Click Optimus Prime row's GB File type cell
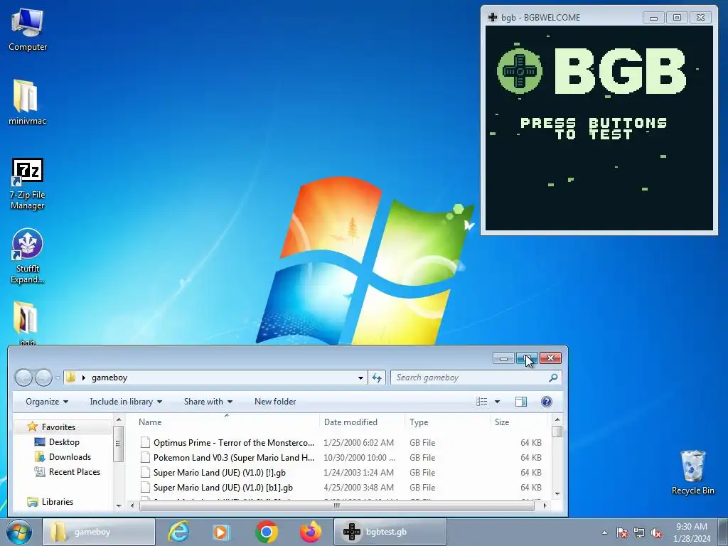The width and height of the screenshot is (728, 546). (x=422, y=443)
